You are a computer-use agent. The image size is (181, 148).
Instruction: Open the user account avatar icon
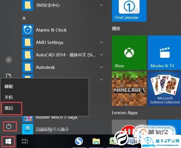tap(9, 60)
